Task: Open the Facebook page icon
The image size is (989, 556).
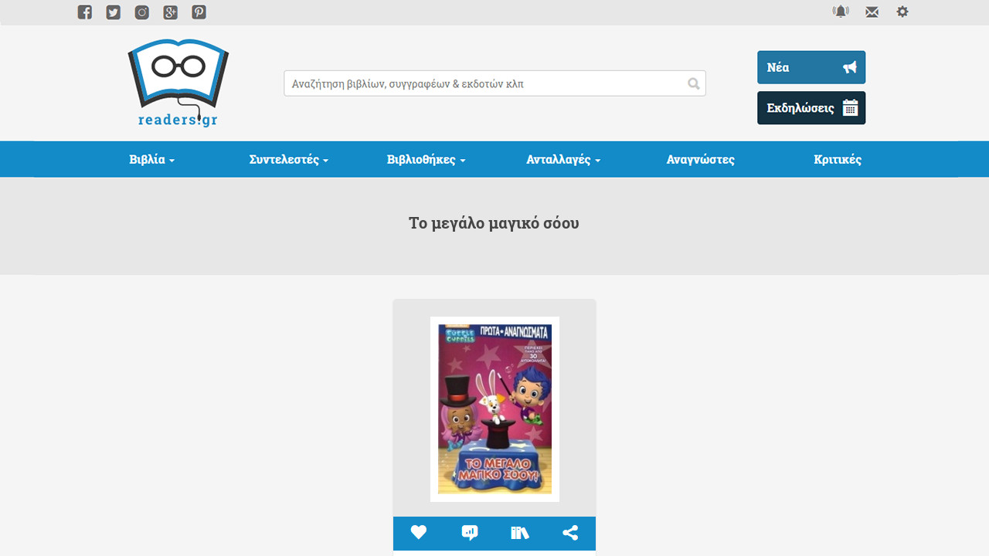Action: coord(85,12)
